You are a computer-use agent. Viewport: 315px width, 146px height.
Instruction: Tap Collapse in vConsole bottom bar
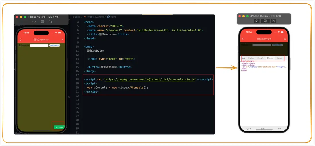point(264,129)
